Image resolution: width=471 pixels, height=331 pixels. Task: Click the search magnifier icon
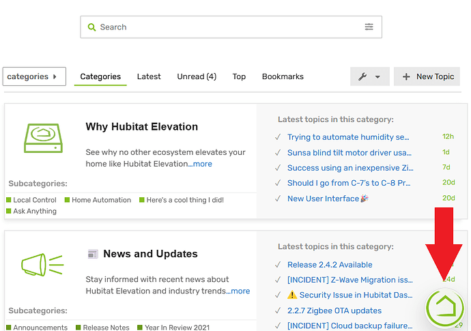pyautogui.click(x=91, y=27)
